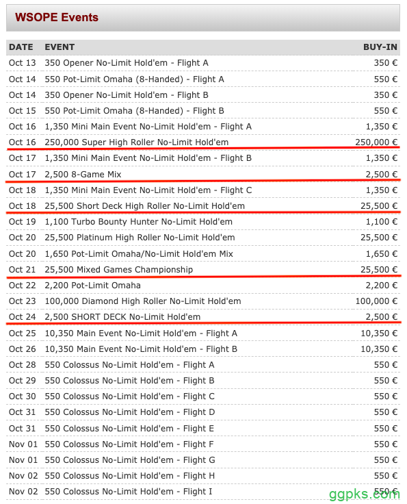Select the 2,200 Pot-Limit Omaha event

click(92, 285)
